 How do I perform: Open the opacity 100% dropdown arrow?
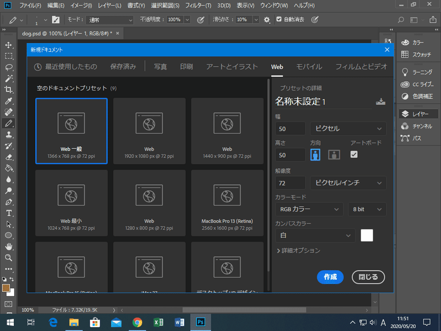[187, 20]
